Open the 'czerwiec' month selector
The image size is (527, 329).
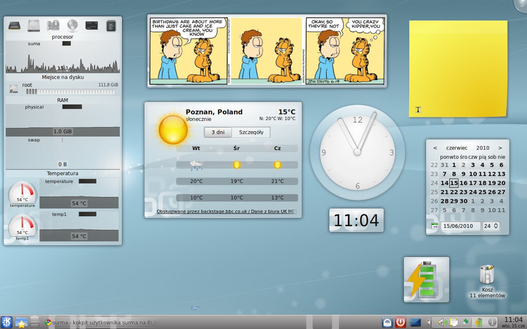[457, 148]
